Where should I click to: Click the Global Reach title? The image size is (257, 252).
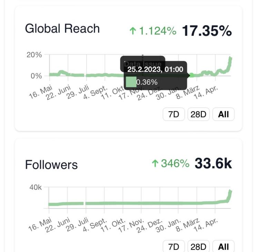[x=62, y=28]
